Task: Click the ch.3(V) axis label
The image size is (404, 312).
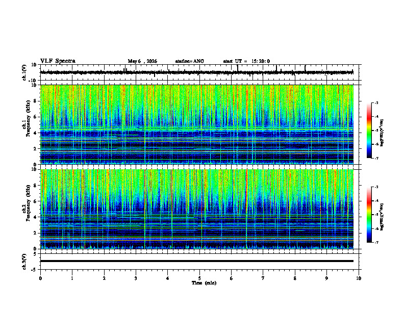Action: (24, 262)
